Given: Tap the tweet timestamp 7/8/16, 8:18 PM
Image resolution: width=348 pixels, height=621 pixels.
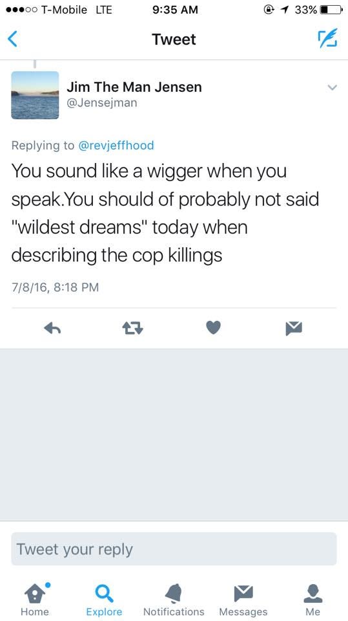Looking at the screenshot, I should (55, 287).
